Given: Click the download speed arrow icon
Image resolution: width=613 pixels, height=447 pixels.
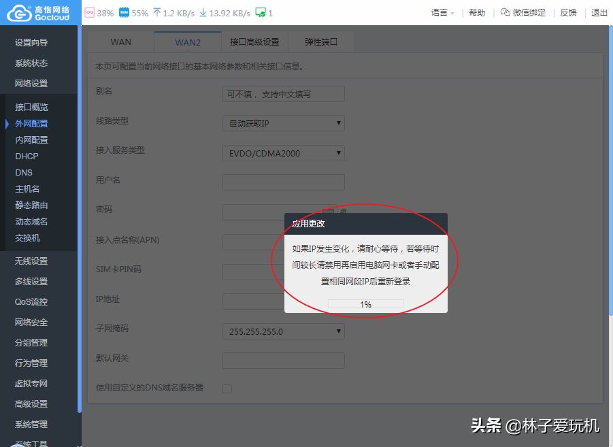Looking at the screenshot, I should tap(203, 12).
